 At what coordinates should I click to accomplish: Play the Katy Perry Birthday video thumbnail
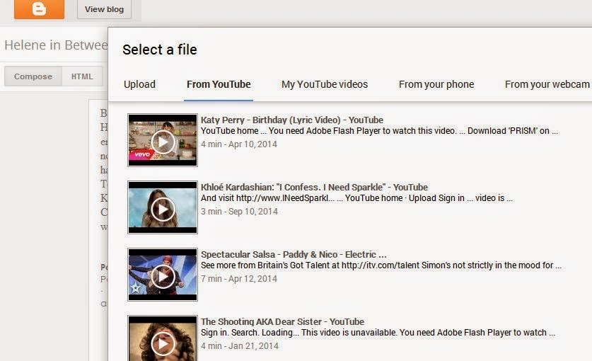coord(163,140)
